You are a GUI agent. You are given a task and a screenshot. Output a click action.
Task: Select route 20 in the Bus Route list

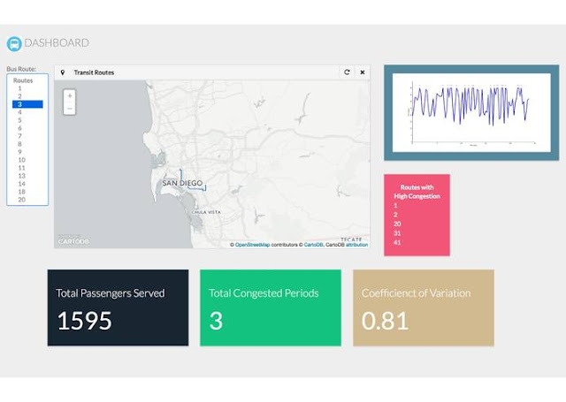tap(27, 200)
